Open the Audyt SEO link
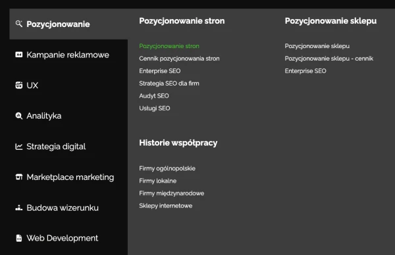Viewport: 395px width, 255px height. pos(154,96)
